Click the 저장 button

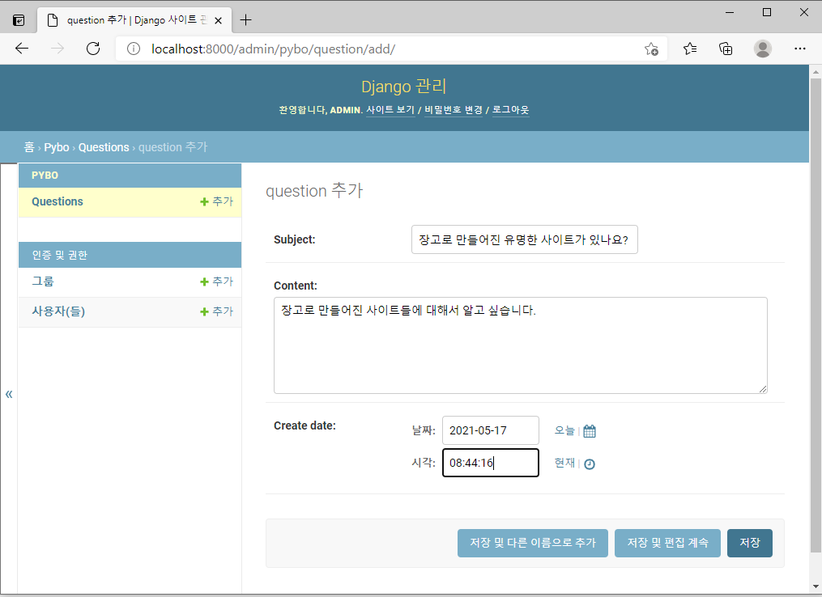tap(750, 543)
